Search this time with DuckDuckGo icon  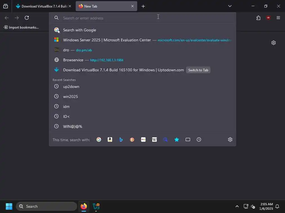pyautogui.click(x=132, y=140)
